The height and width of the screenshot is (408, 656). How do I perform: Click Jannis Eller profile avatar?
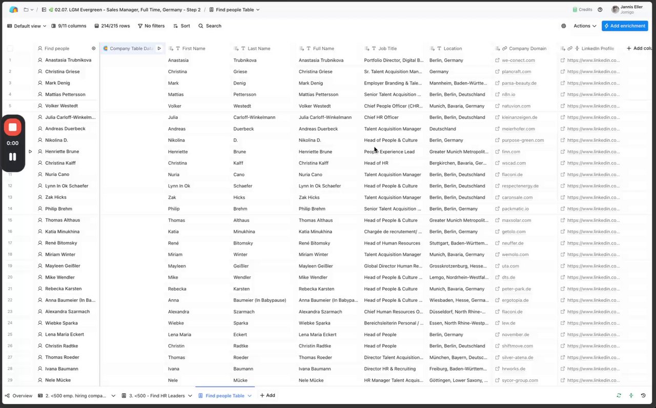(615, 10)
